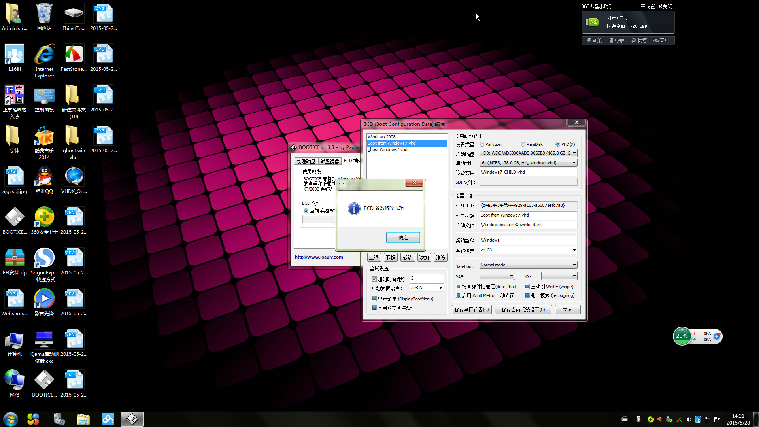
Task: Click the BOOTICE taskbar button
Action: tap(132, 419)
